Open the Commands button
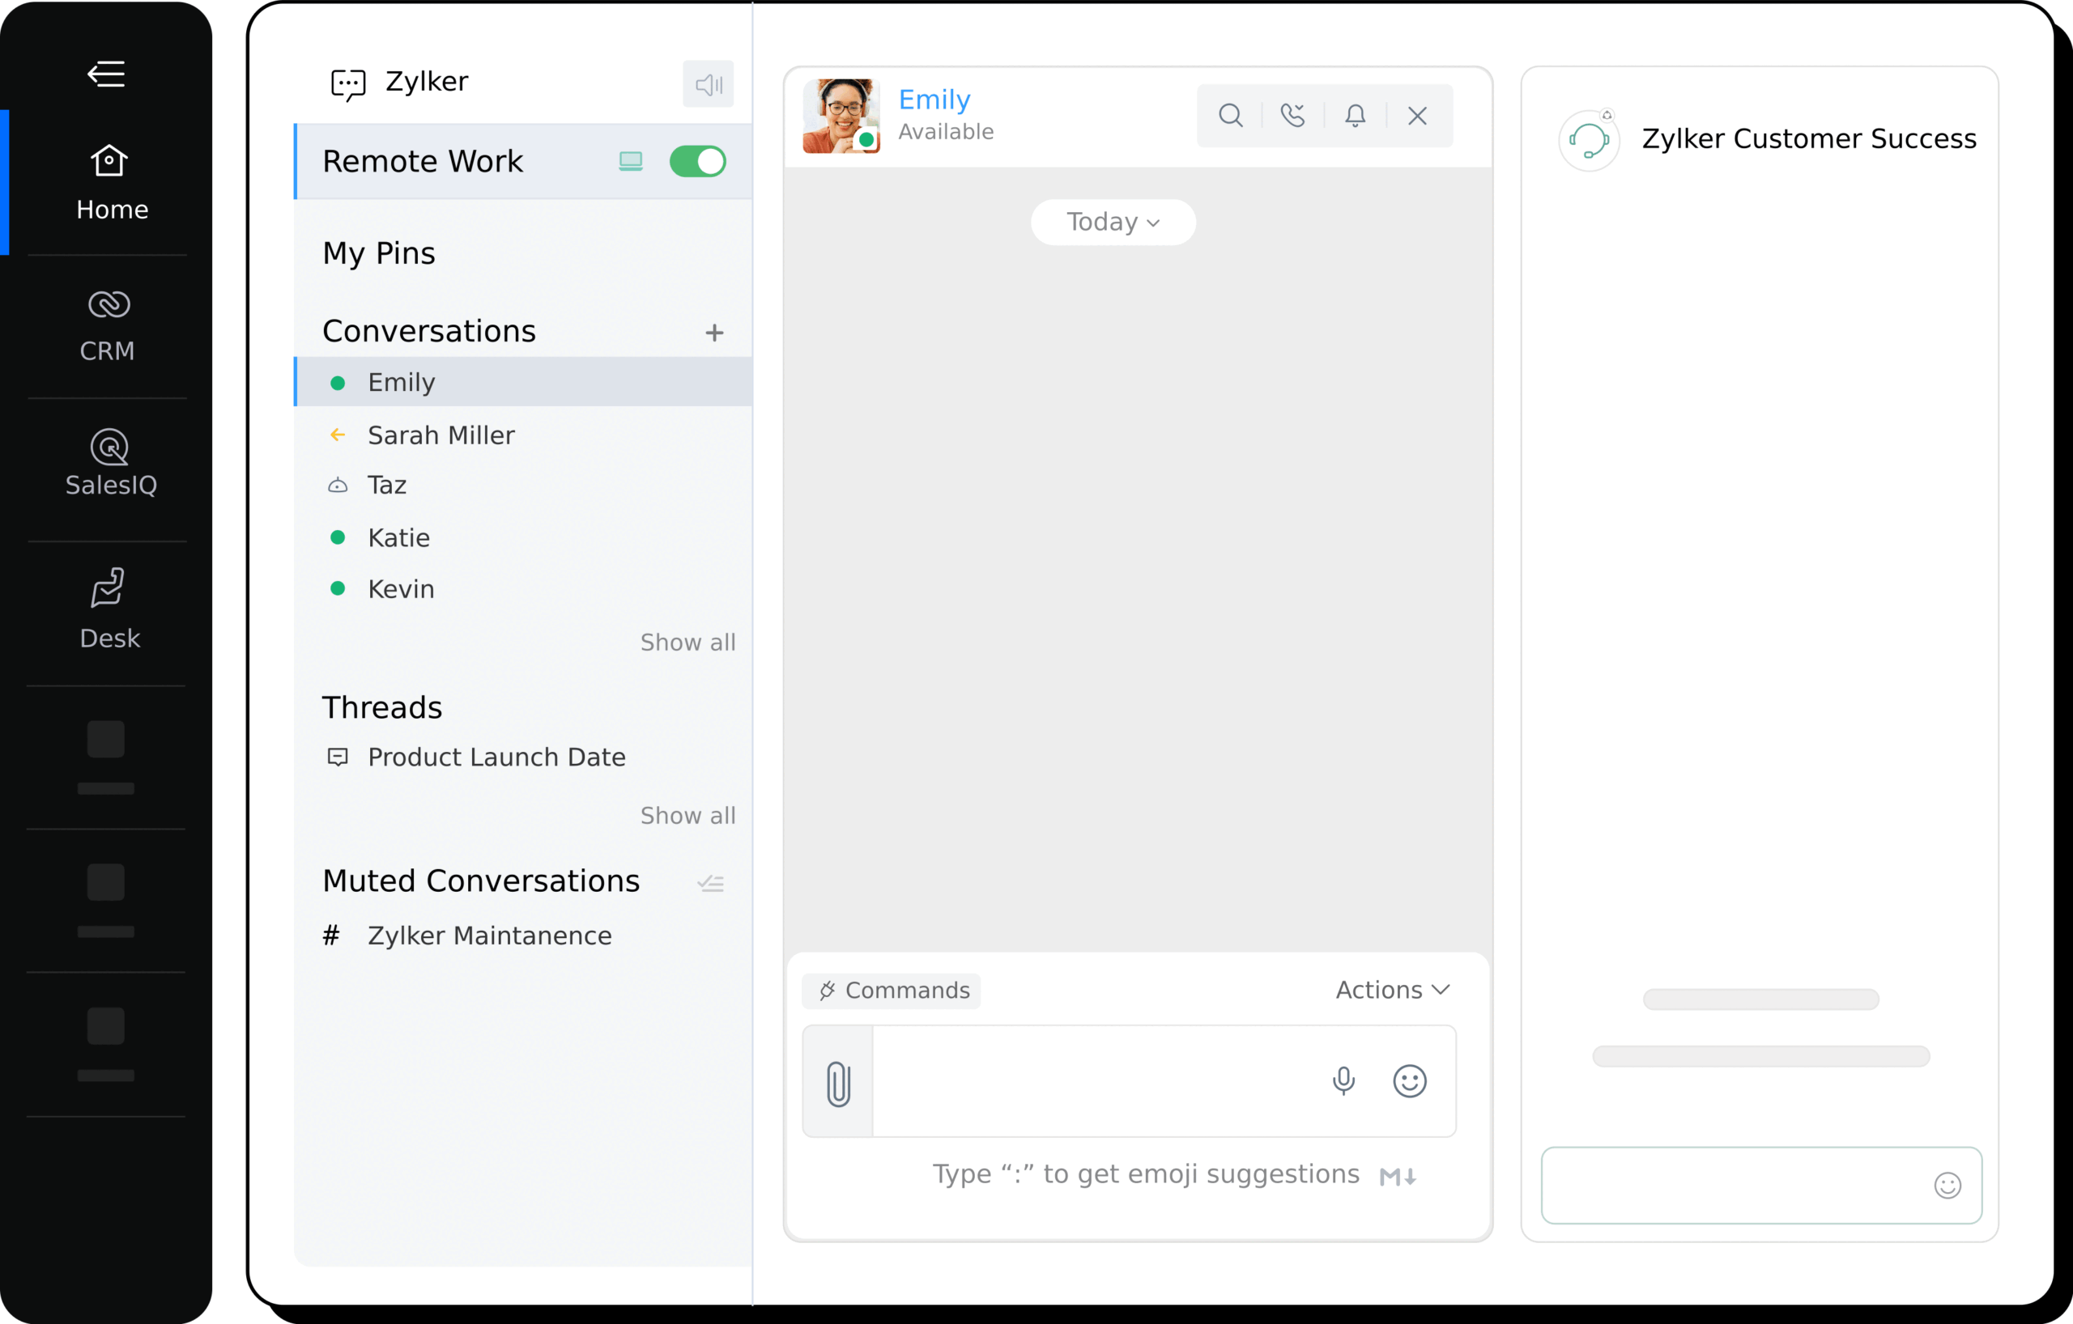2073x1324 pixels. tap(891, 991)
